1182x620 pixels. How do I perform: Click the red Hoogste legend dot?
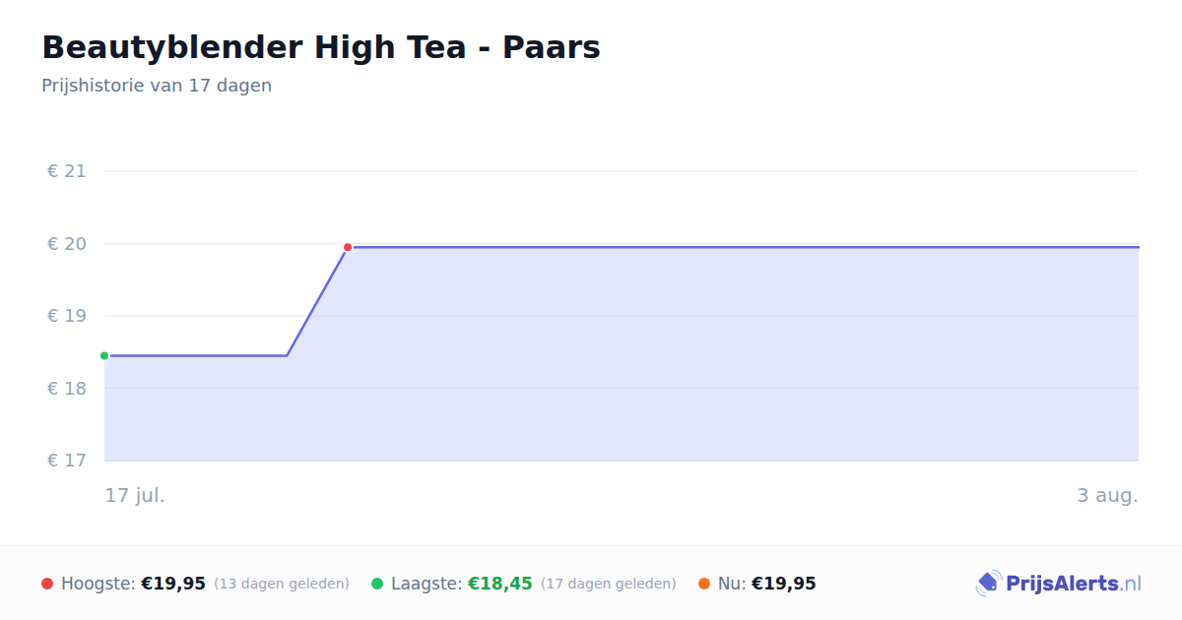tap(47, 584)
